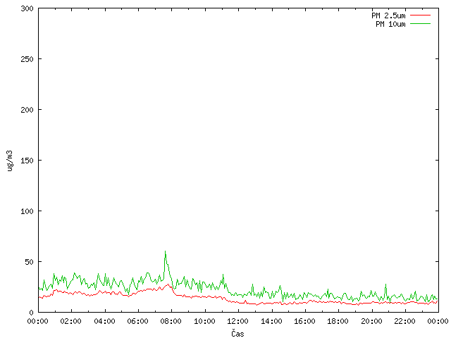This screenshot has width=451, height=338.
Task: Click the 20:00 time label
Action: tap(371, 321)
